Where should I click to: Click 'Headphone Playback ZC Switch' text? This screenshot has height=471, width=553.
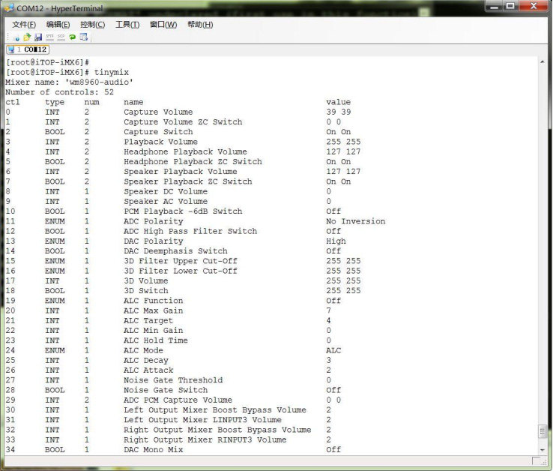point(193,162)
